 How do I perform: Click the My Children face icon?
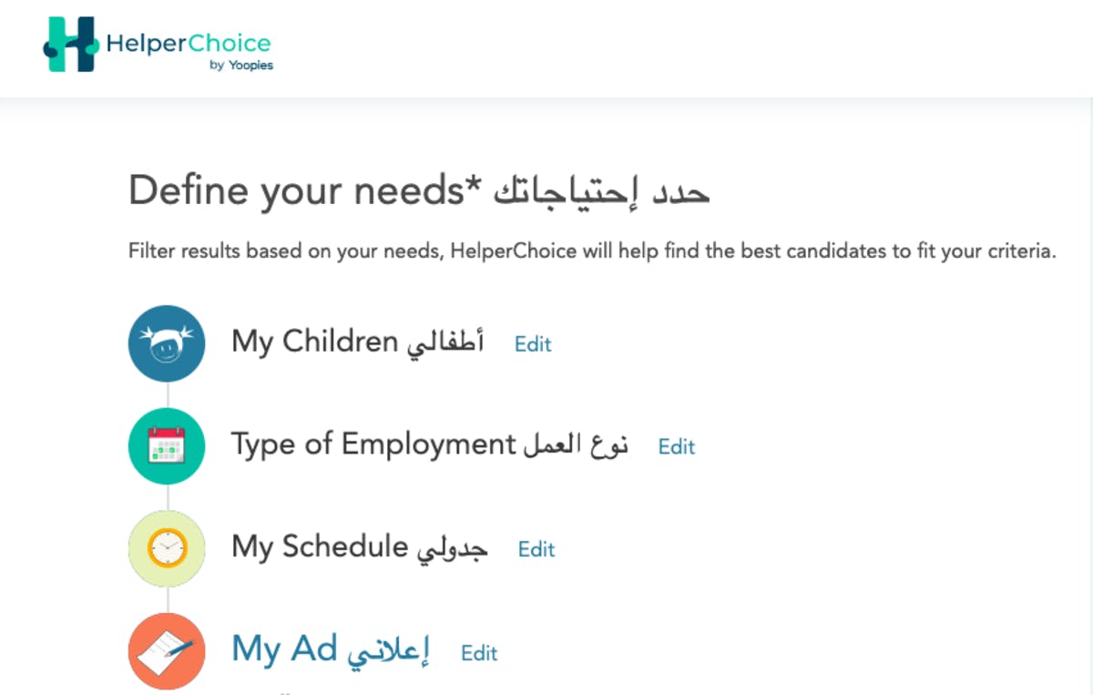pos(167,343)
